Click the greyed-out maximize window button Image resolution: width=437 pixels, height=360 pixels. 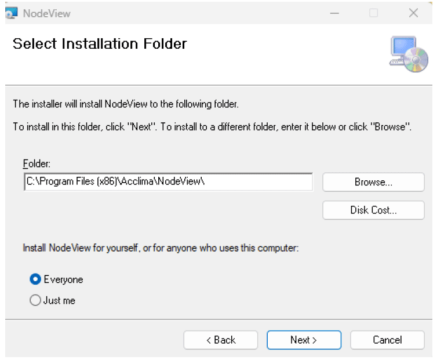coord(374,13)
